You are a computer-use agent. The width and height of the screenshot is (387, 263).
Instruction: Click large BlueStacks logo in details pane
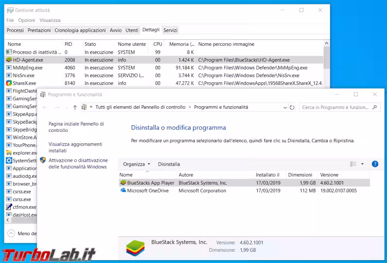[x=135, y=248]
